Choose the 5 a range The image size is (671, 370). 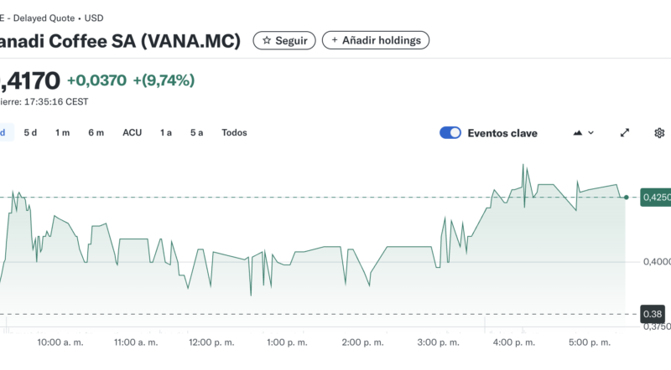tap(196, 132)
